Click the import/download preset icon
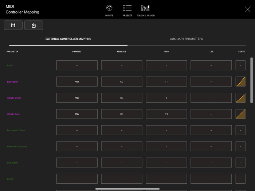The image size is (255, 191). 34,25
